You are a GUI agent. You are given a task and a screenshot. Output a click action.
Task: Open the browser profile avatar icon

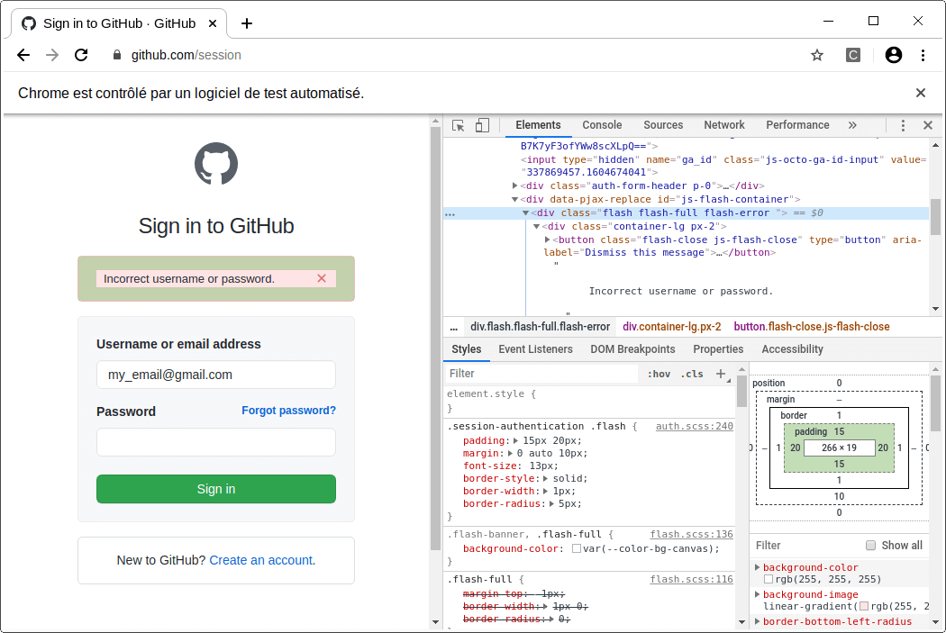click(x=893, y=55)
